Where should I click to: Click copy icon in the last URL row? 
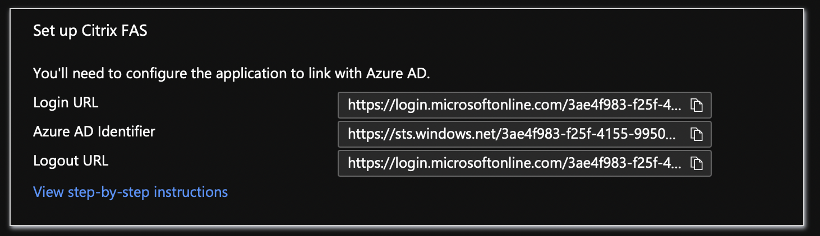click(696, 163)
